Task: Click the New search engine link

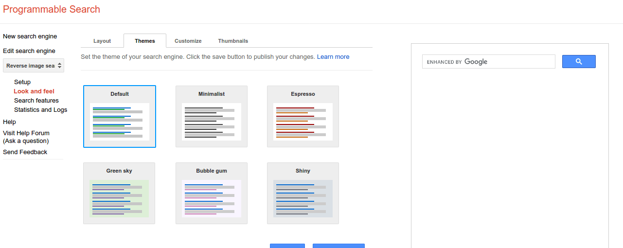Action: pos(30,36)
